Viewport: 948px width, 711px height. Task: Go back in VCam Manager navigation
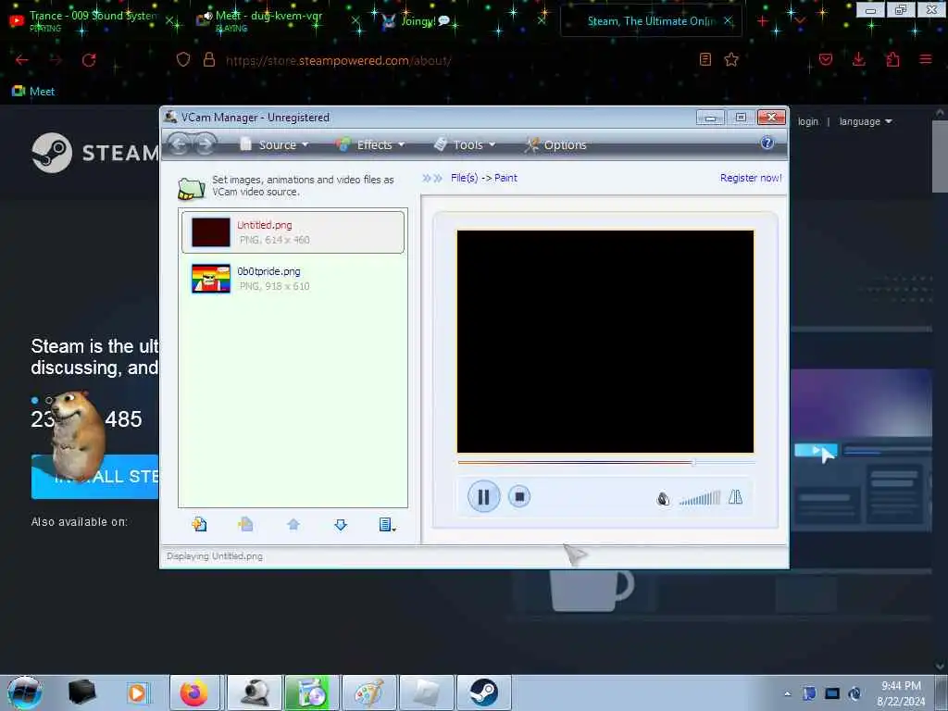click(179, 144)
